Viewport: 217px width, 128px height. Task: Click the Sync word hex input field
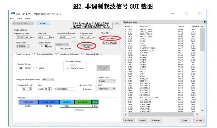point(66,89)
